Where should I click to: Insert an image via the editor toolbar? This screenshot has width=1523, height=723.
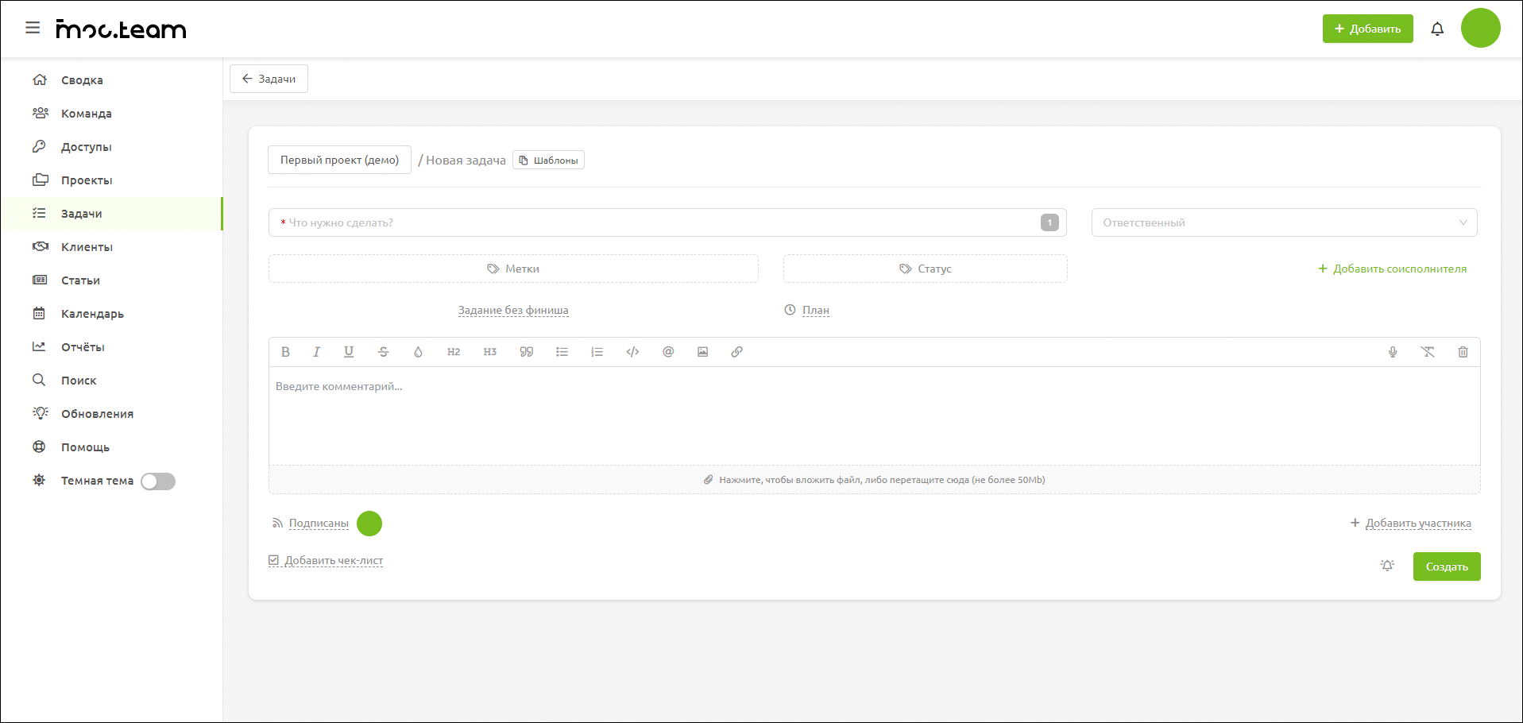point(702,352)
